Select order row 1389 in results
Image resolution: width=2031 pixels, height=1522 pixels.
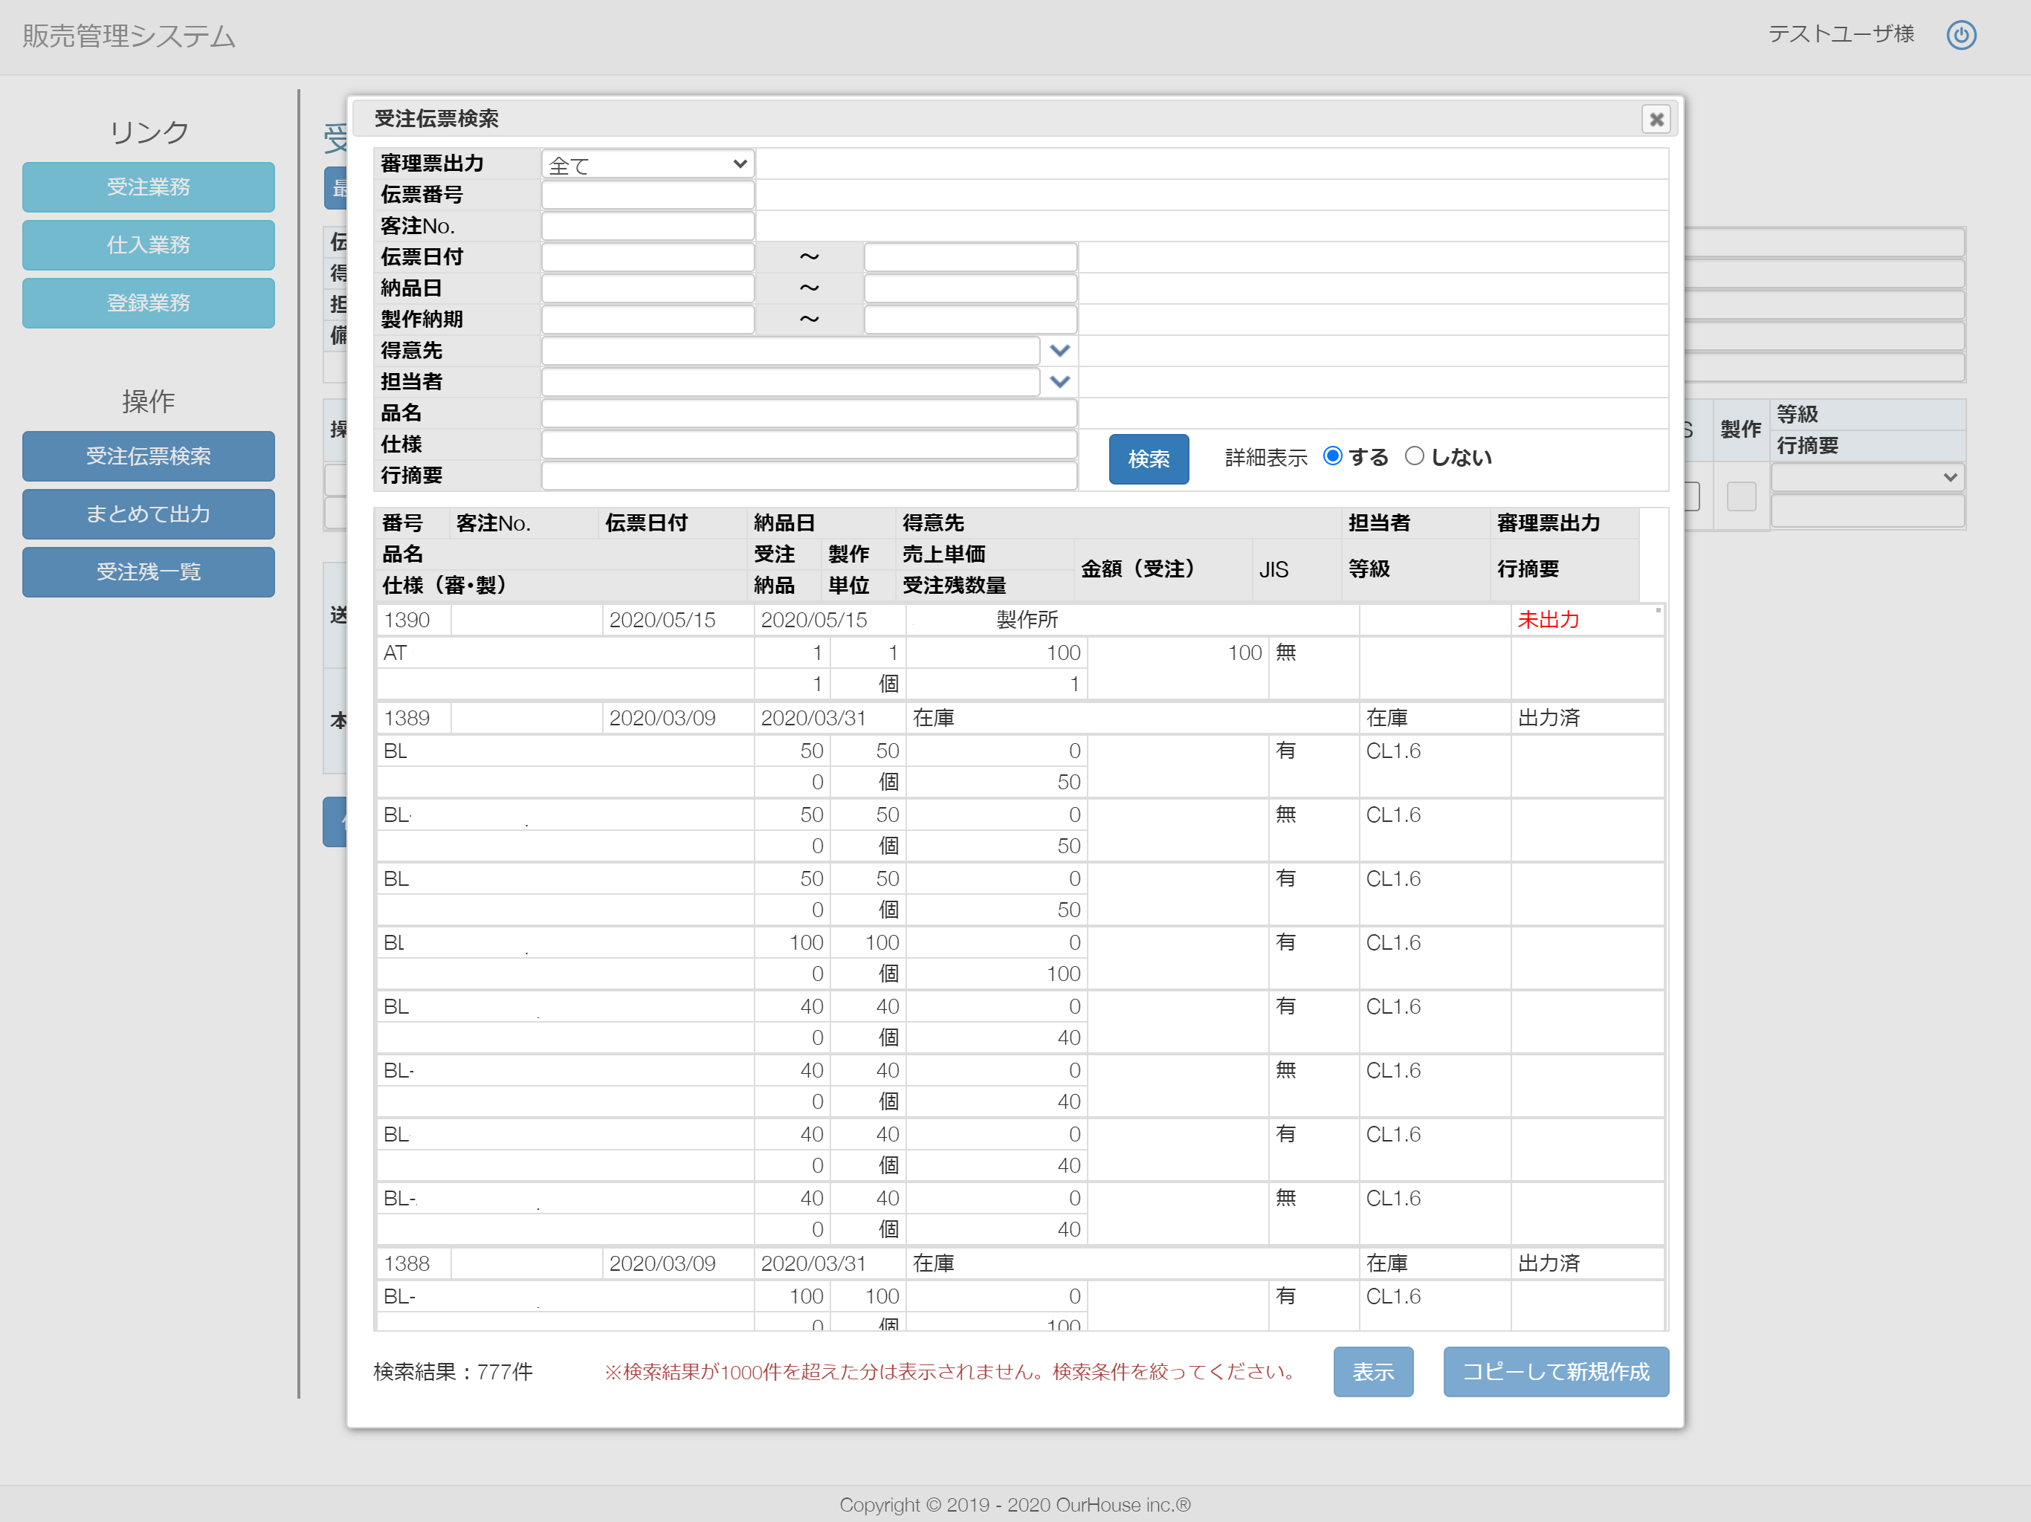pos(407,719)
